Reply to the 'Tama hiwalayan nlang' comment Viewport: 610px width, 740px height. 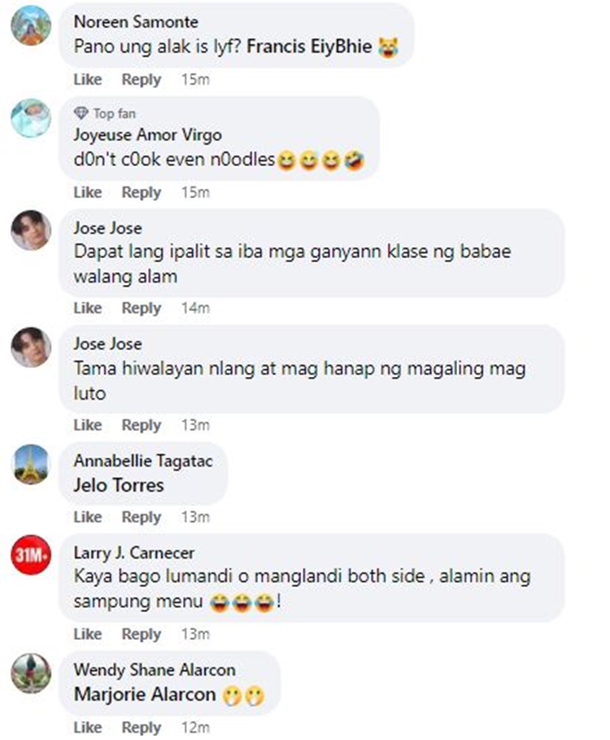(x=142, y=425)
